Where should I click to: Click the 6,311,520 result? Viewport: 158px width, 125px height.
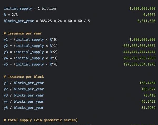146,21
